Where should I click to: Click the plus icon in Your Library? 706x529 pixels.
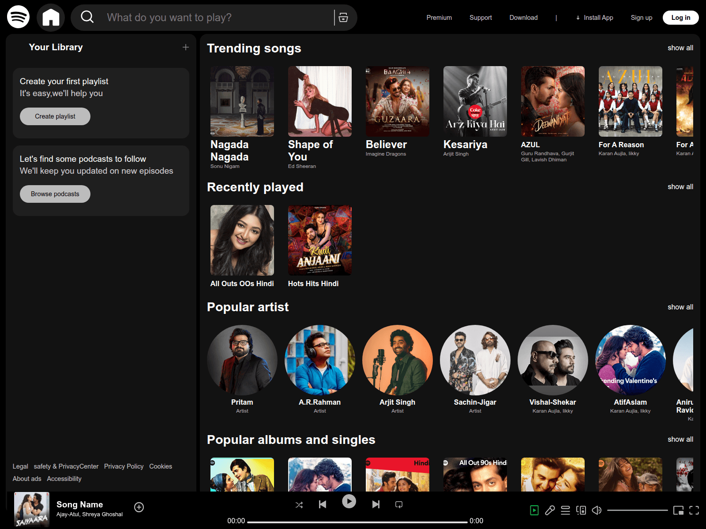point(186,47)
